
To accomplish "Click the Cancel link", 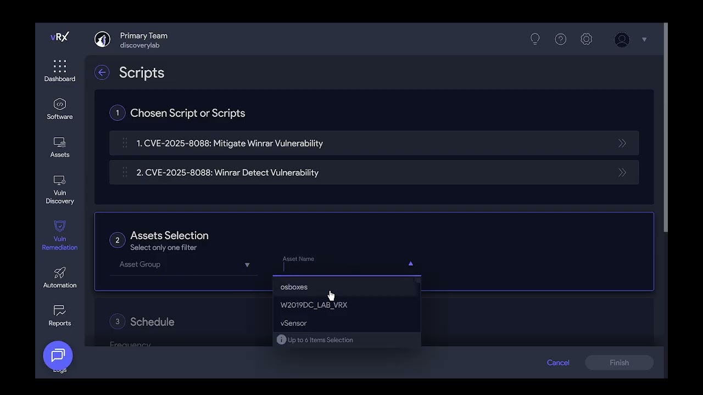I will click(x=558, y=363).
